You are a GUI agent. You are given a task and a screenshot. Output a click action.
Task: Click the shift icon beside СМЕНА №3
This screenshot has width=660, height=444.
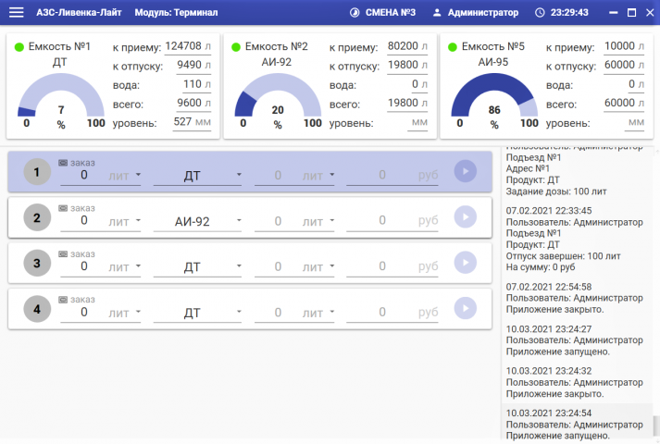(x=355, y=13)
